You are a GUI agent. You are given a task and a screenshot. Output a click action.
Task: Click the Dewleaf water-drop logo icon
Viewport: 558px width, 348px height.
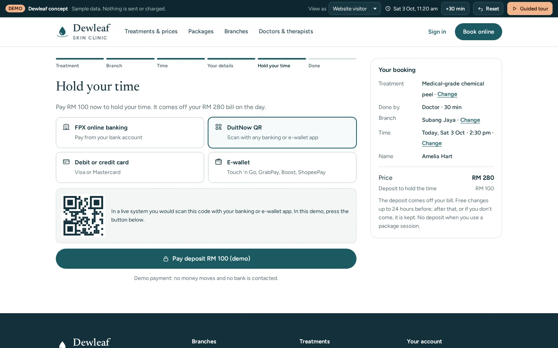(x=62, y=32)
